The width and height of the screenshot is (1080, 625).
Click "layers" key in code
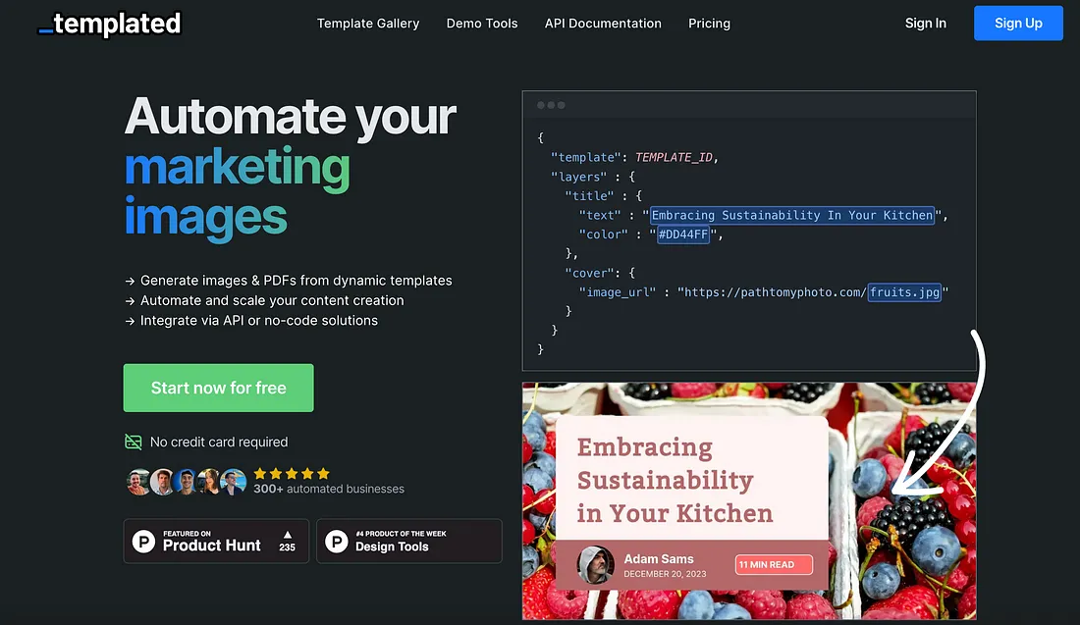[578, 177]
